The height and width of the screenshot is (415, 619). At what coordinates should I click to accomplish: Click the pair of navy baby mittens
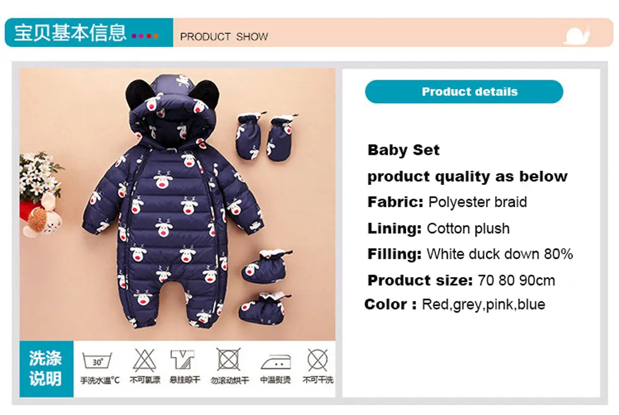click(x=266, y=137)
